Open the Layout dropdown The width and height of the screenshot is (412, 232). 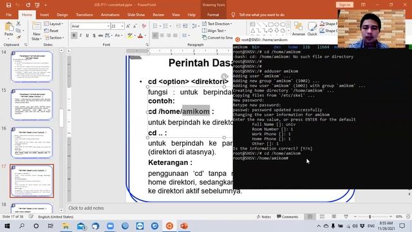coord(54,24)
